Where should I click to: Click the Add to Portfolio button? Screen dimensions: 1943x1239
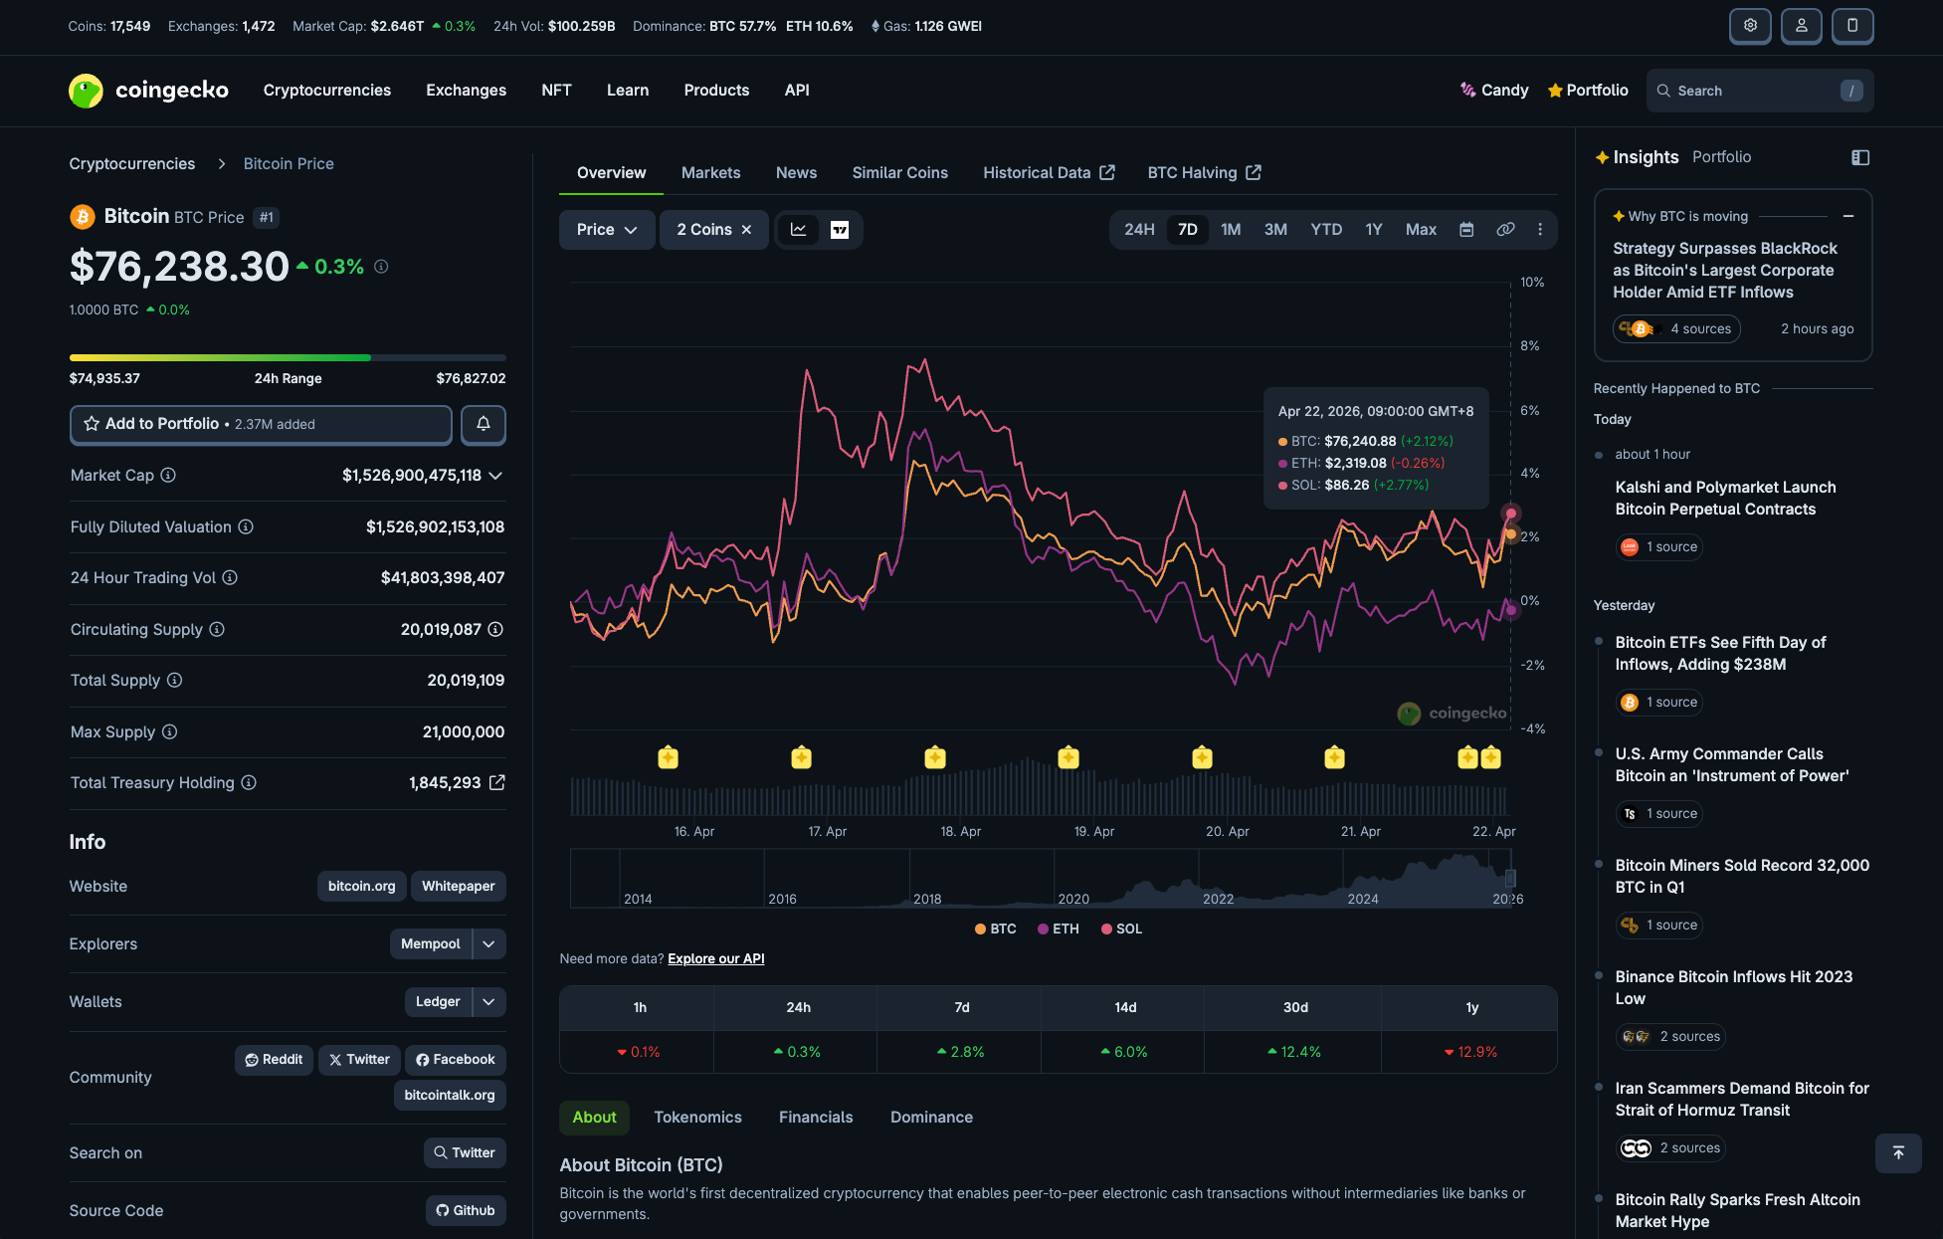(260, 424)
